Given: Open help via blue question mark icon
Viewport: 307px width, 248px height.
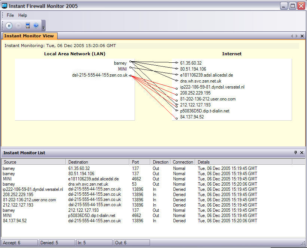Looking at the screenshot, I should coord(36,25).
